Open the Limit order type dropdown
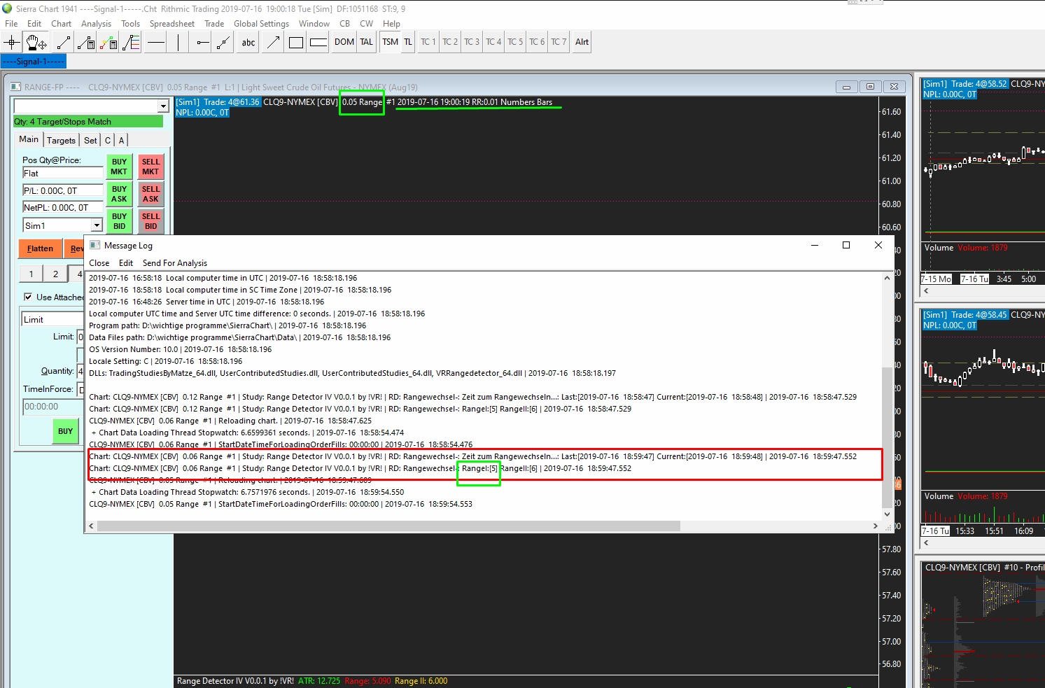The height and width of the screenshot is (688, 1045). point(53,319)
